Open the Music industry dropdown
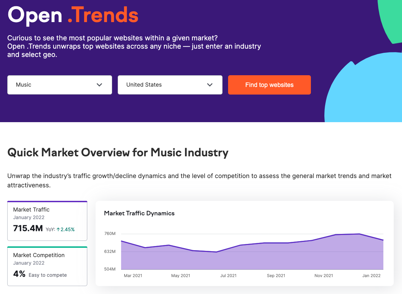 click(59, 85)
